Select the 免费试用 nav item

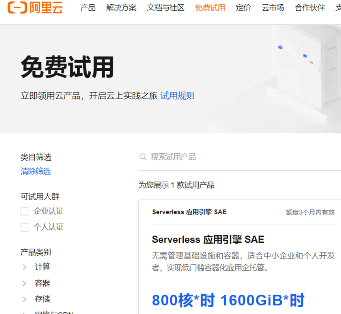pyautogui.click(x=210, y=8)
